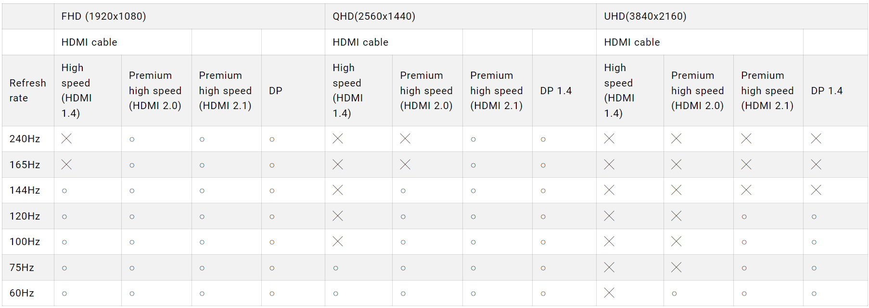Viewport: 869px width, 308px height.
Task: Click the cross for UHD HDMI 2.1 at 240Hz
Action: [746, 139]
